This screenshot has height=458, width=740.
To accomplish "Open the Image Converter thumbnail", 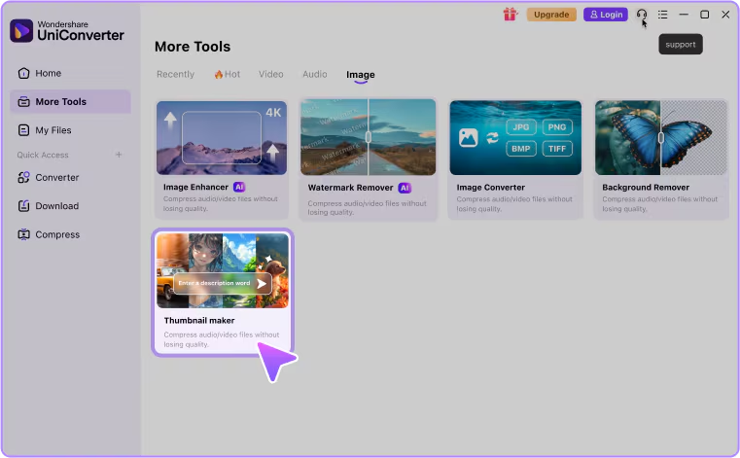I will coord(515,138).
